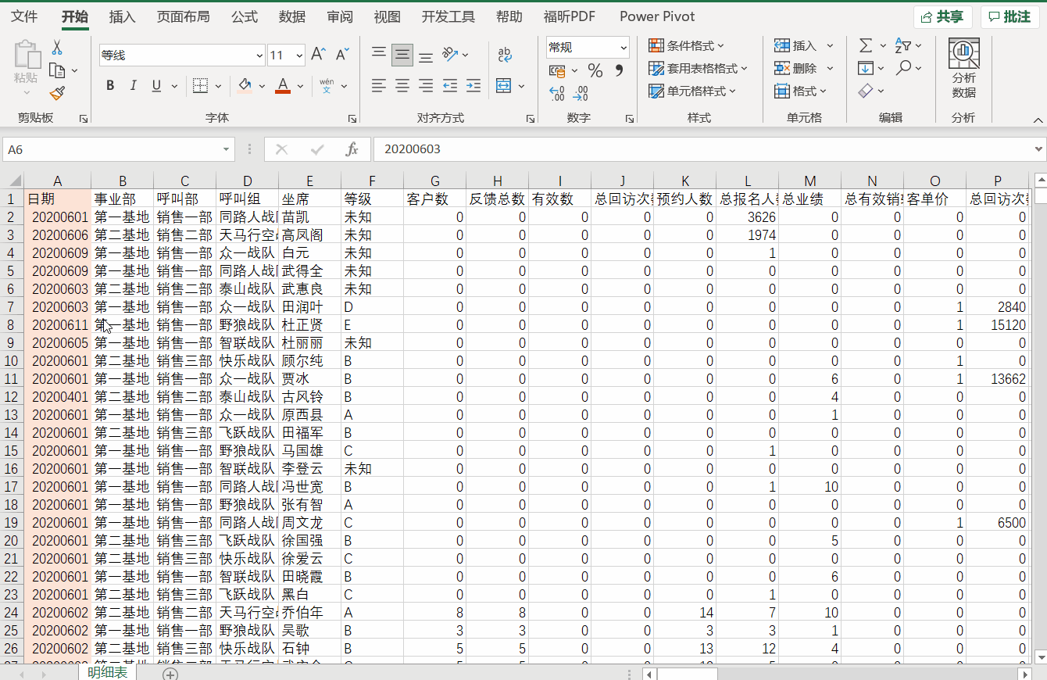The image size is (1047, 680).
Task: Switch to 公式 tab
Action: pos(245,16)
